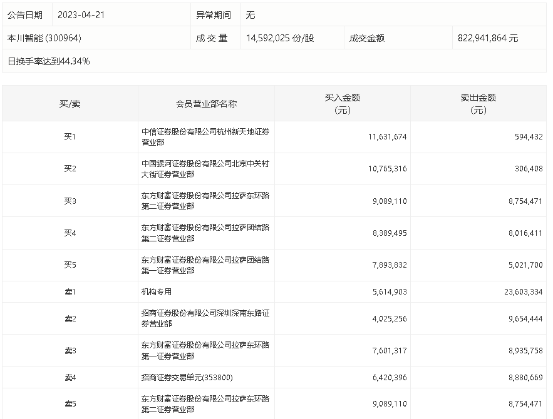Select 招商证券深圳深南东路证券营业部 name

[205, 318]
